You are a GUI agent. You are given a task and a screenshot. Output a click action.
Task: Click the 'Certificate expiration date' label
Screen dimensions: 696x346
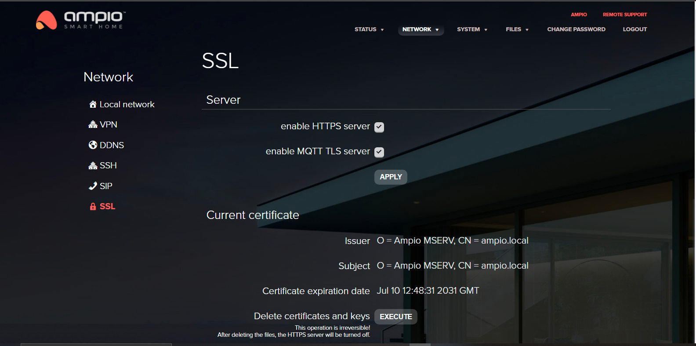point(316,291)
